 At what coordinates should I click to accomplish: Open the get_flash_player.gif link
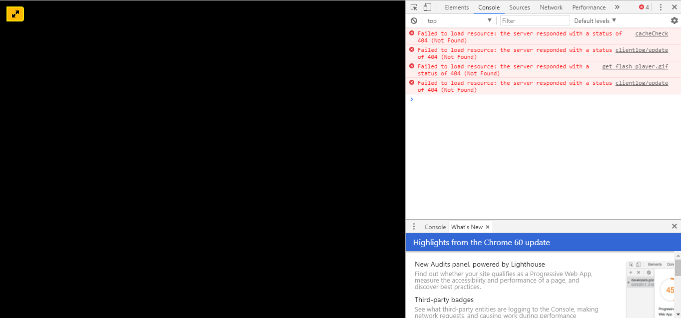pos(635,66)
